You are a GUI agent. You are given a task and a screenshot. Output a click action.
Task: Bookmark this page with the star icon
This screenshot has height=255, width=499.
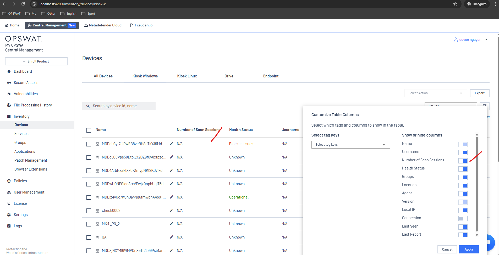tap(455, 4)
